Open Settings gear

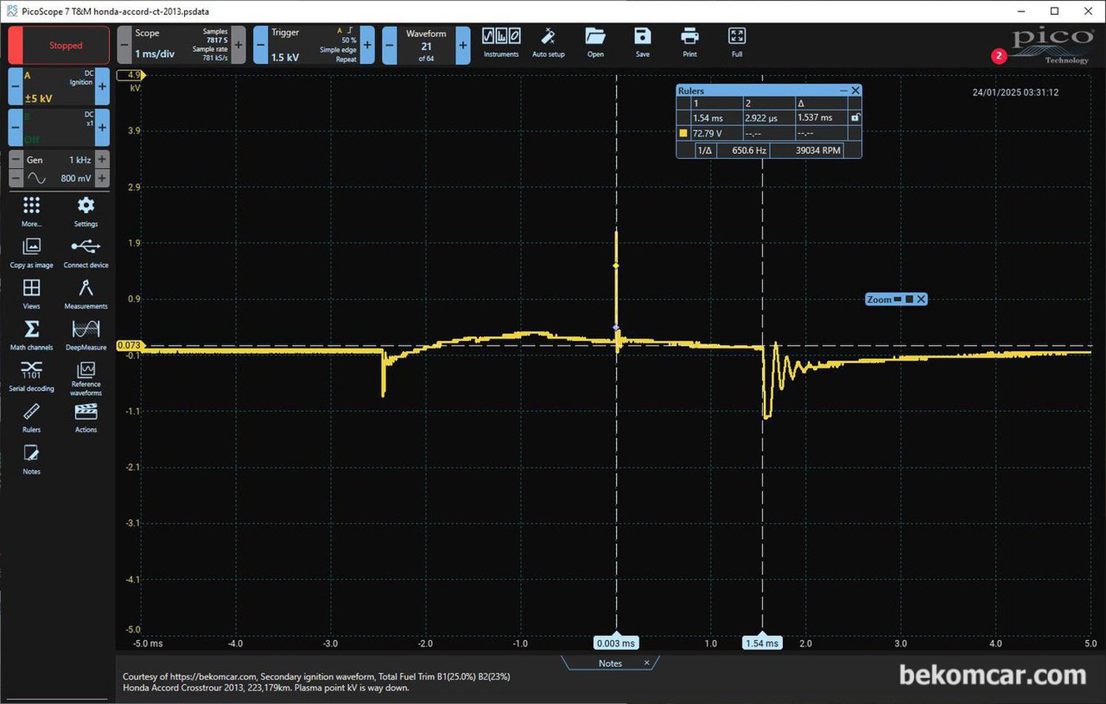(85, 211)
